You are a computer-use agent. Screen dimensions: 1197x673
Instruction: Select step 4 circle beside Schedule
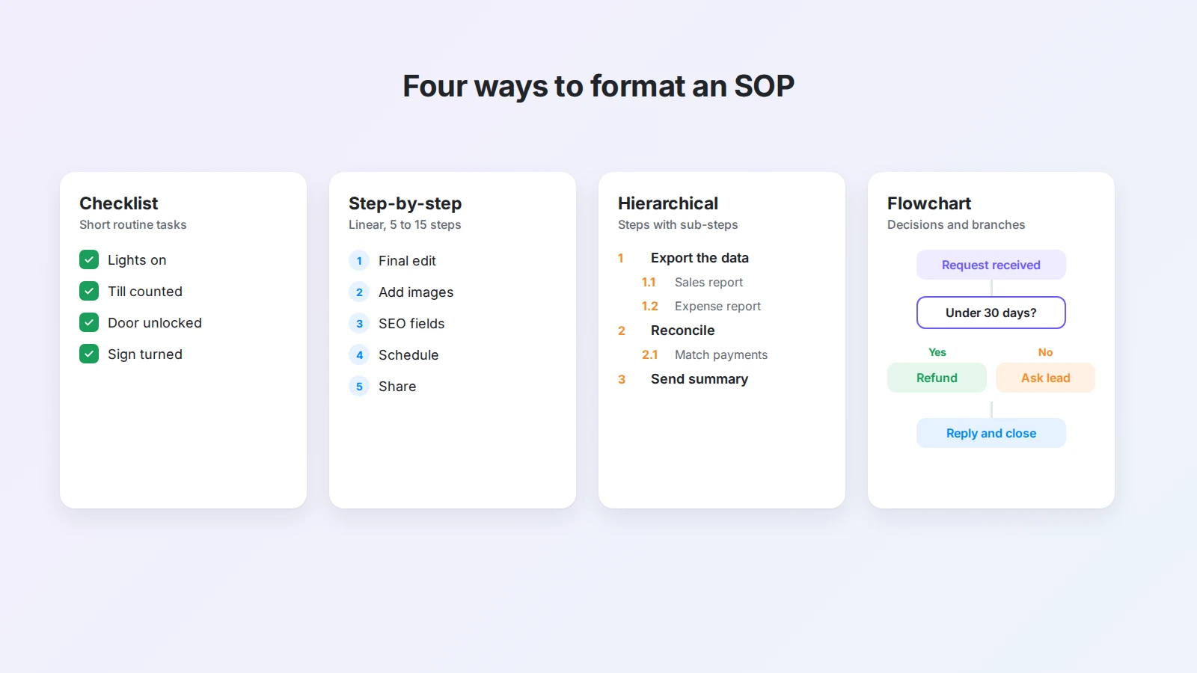(x=359, y=354)
